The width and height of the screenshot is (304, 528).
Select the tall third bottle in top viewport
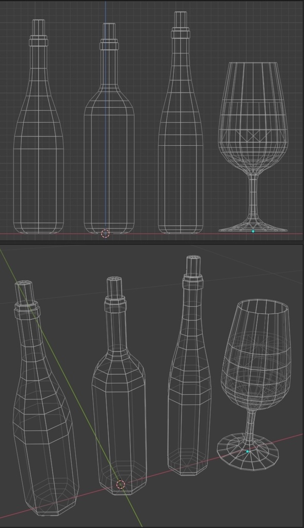181,123
